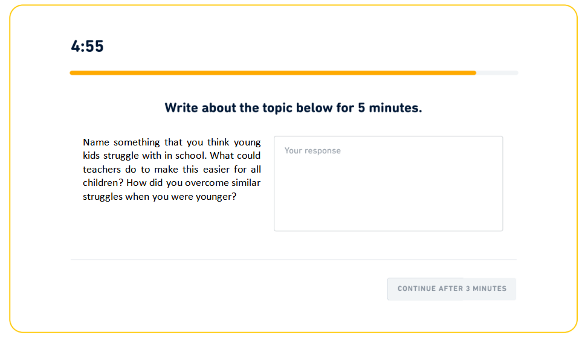Click inside the Your response text box

click(389, 183)
